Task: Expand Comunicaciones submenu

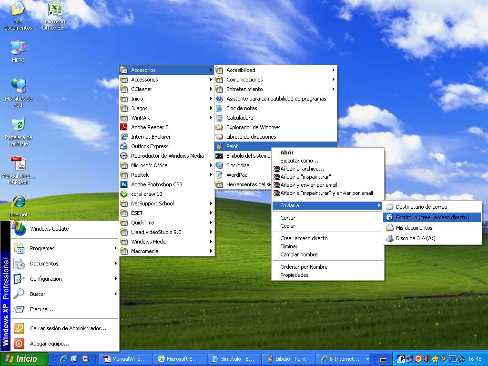Action: 333,80
